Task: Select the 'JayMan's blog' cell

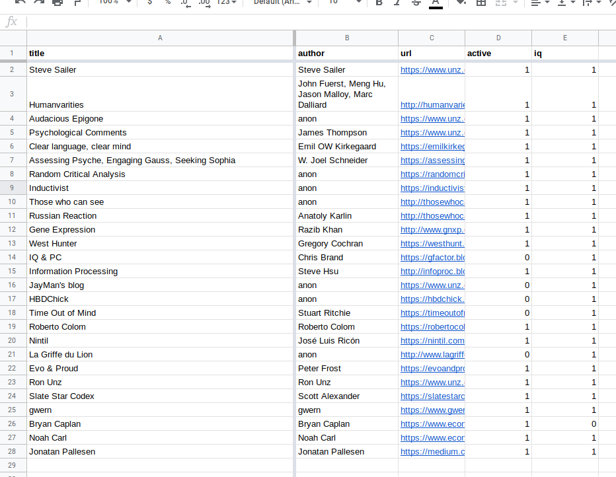Action: [x=160, y=285]
